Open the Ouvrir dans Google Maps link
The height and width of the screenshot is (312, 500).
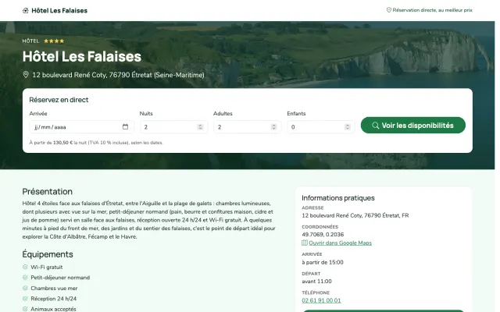pos(341,243)
